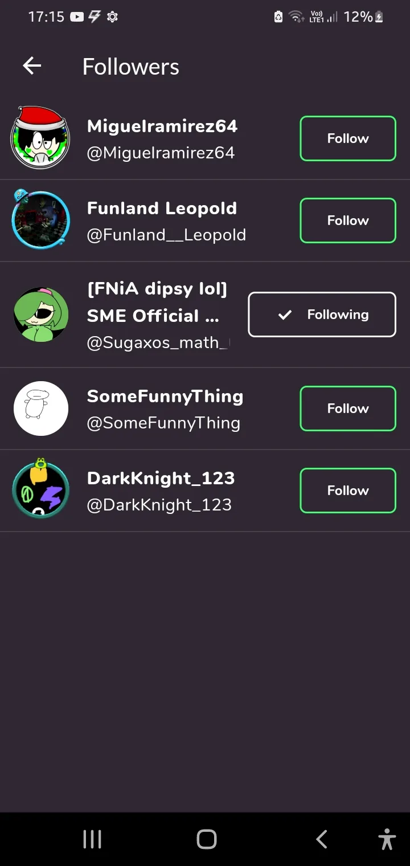Follow Funland Leopold
This screenshot has height=866, width=410.
coord(347,220)
